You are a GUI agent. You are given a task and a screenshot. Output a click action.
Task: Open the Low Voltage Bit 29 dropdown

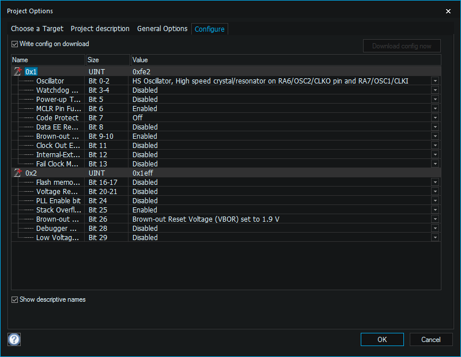(436, 237)
